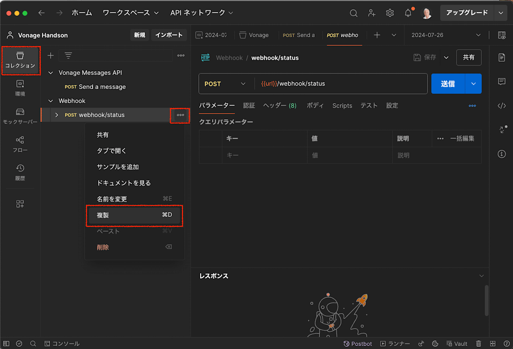513x349 pixels.
Task: Select 複製 in the context menu
Action: (135, 215)
